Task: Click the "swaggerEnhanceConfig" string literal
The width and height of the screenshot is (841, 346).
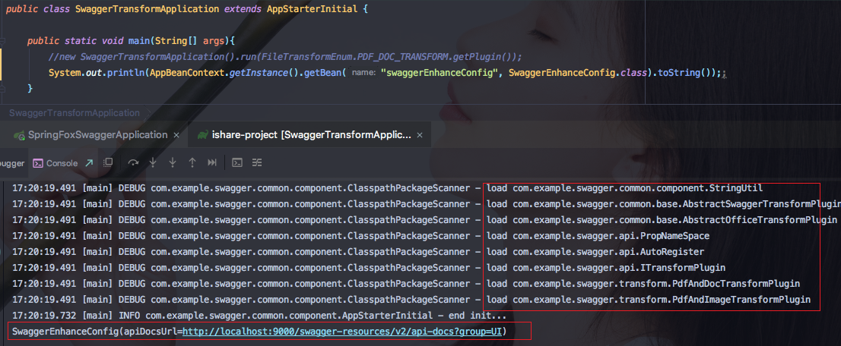Action: pyautogui.click(x=440, y=73)
